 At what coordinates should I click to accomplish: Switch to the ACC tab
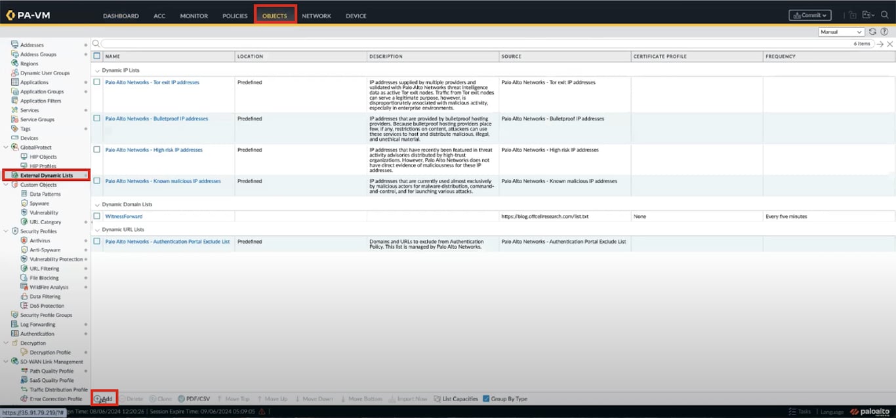[159, 16]
